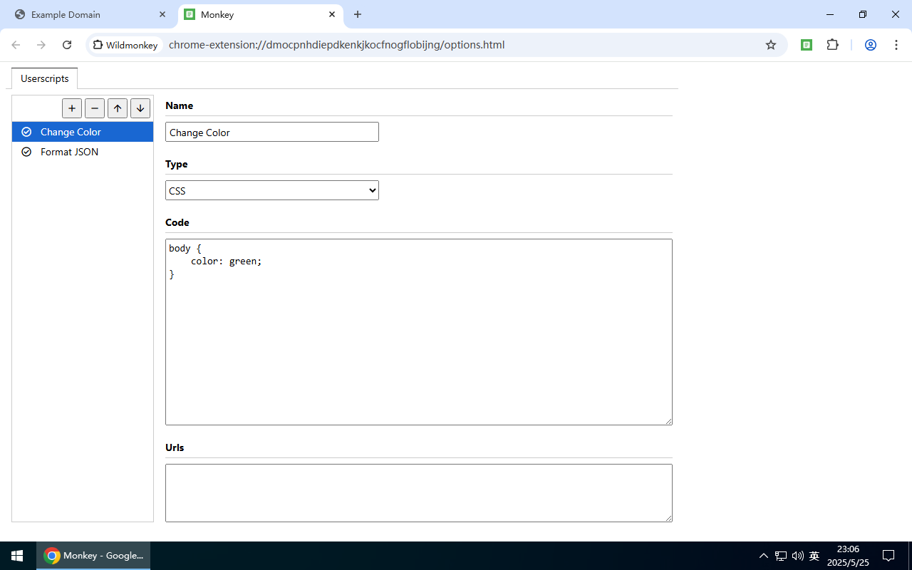Image resolution: width=912 pixels, height=570 pixels.
Task: Close the Example Domain tab
Action: (x=162, y=14)
